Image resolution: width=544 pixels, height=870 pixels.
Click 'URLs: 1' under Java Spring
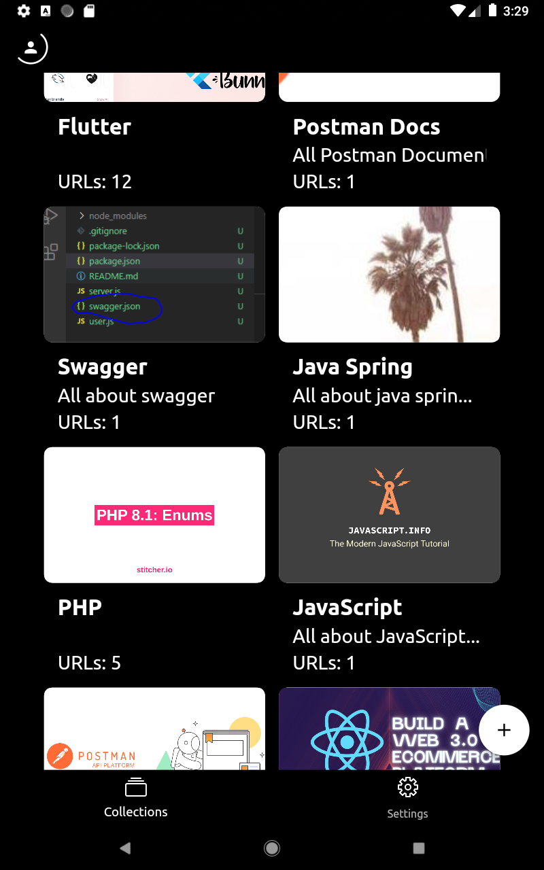(324, 422)
